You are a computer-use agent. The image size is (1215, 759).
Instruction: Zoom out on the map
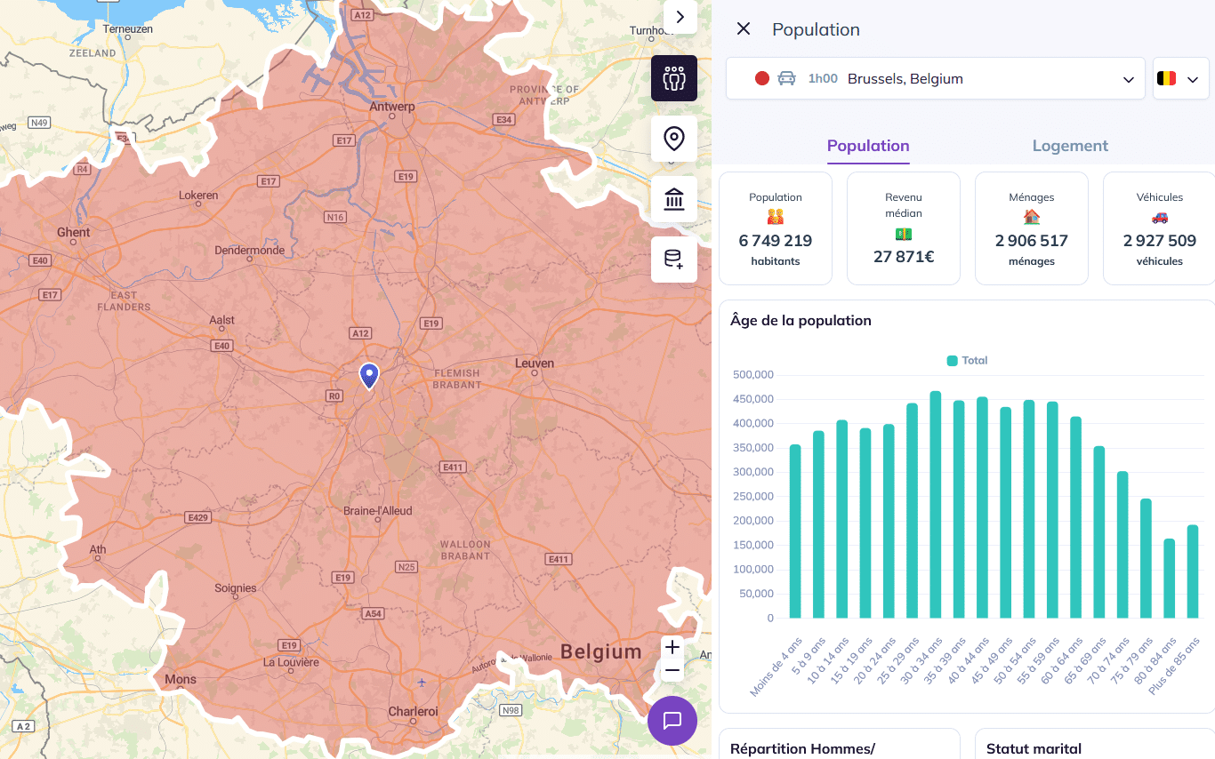tap(672, 669)
